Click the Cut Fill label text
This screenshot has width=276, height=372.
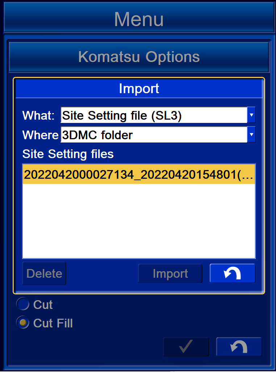pyautogui.click(x=53, y=323)
